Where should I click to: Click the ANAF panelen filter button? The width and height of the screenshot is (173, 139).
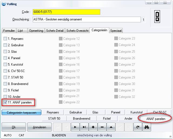(156, 119)
